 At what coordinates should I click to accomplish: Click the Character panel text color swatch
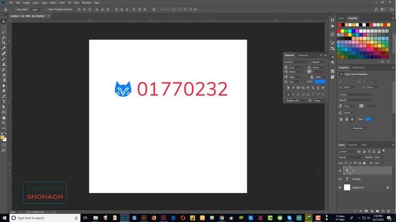coord(320,82)
